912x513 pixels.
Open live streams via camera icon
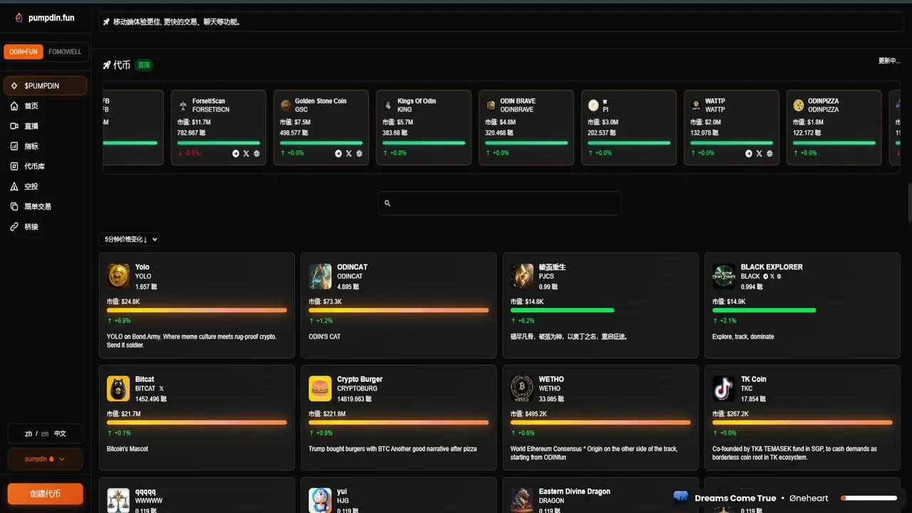point(14,126)
